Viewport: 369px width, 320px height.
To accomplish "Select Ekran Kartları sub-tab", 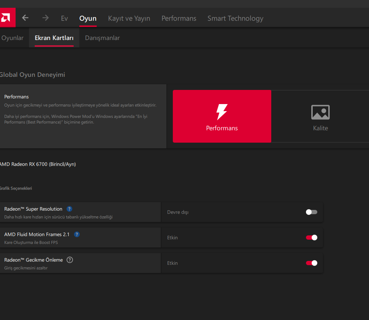I will [x=54, y=38].
